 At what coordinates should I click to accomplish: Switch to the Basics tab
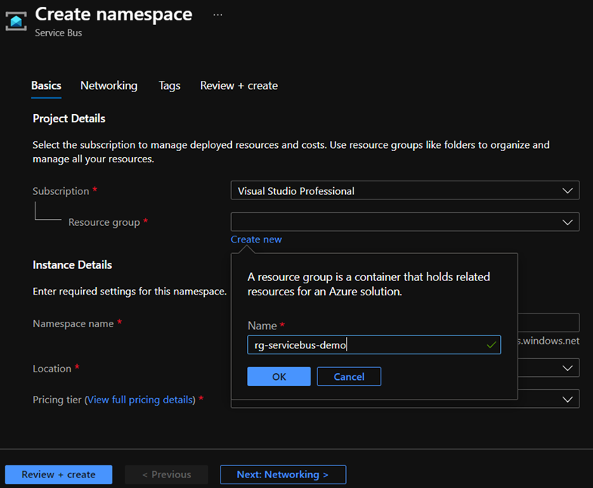tap(46, 85)
